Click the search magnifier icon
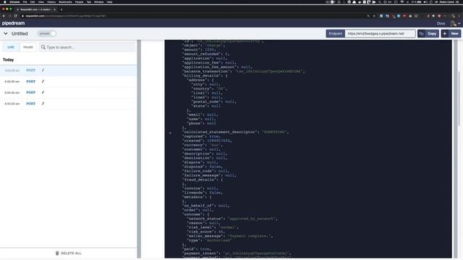 [x=43, y=47]
